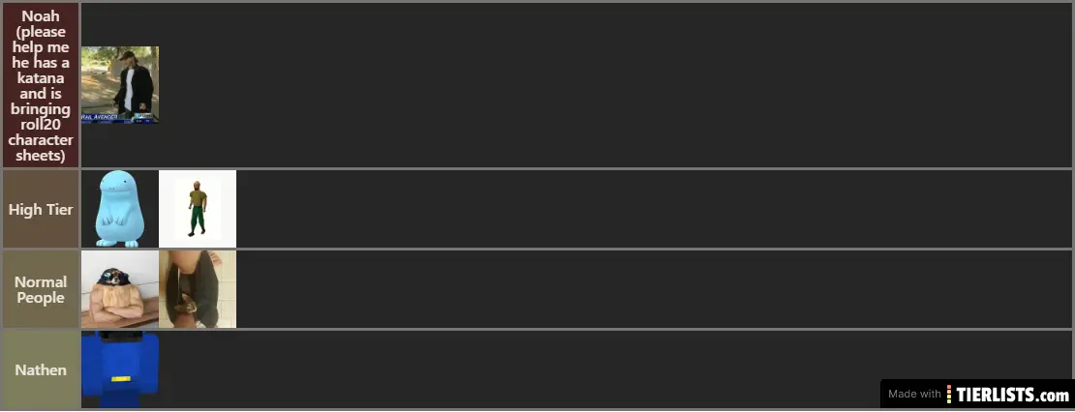Select the light blue creature image
The width and height of the screenshot is (1075, 412).
[119, 209]
